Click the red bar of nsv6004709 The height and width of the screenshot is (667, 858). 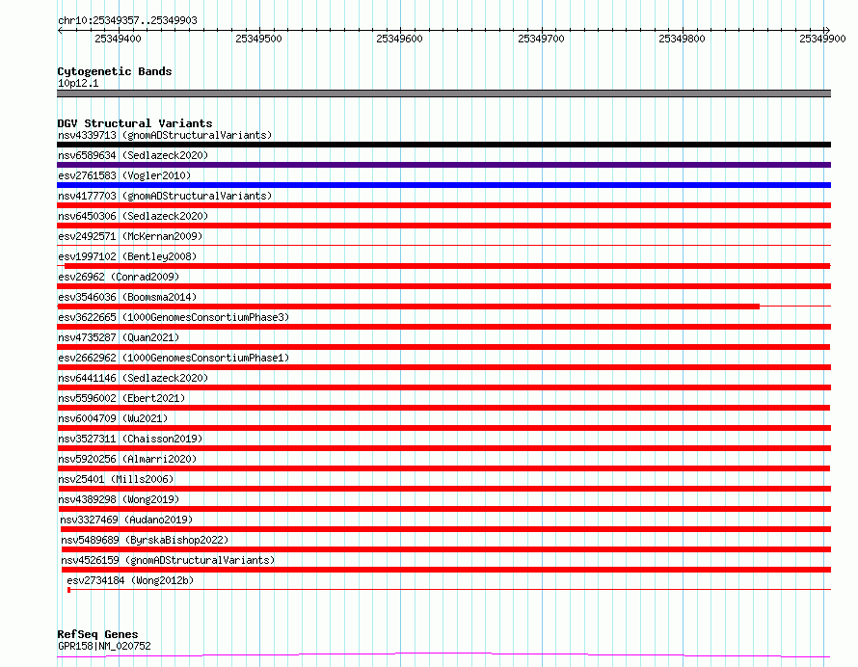pyautogui.click(x=443, y=428)
